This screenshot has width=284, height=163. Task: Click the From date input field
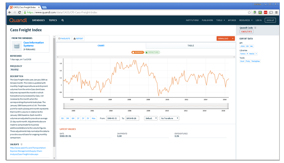tap(113, 118)
